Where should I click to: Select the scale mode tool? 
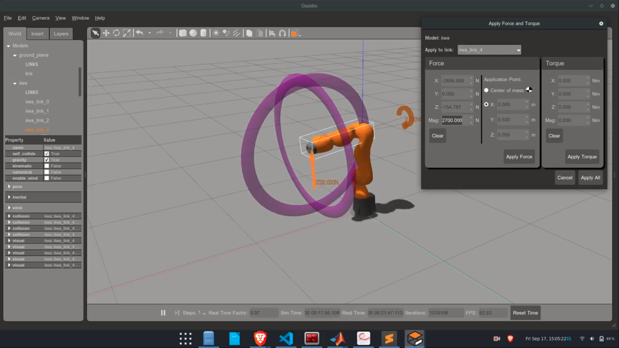pyautogui.click(x=127, y=33)
